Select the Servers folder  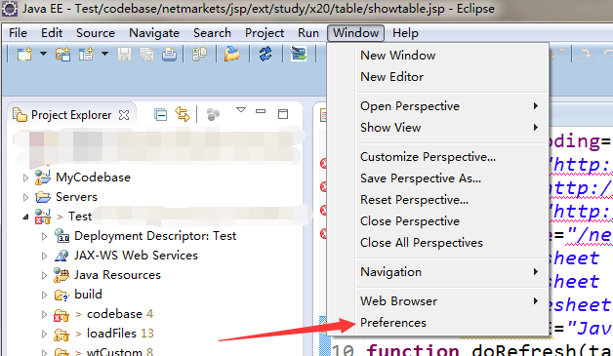coord(76,197)
